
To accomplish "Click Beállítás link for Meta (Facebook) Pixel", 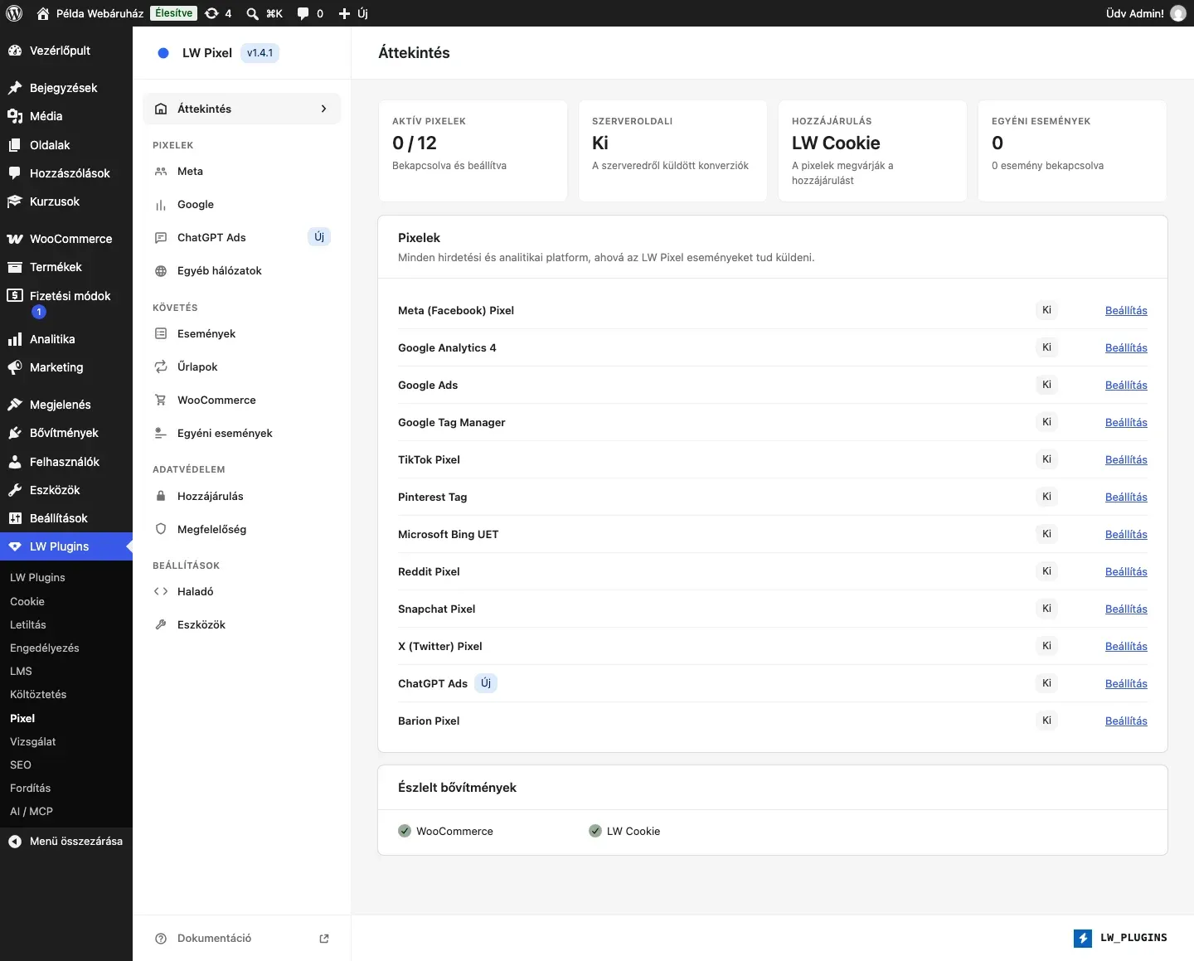I will click(x=1126, y=310).
